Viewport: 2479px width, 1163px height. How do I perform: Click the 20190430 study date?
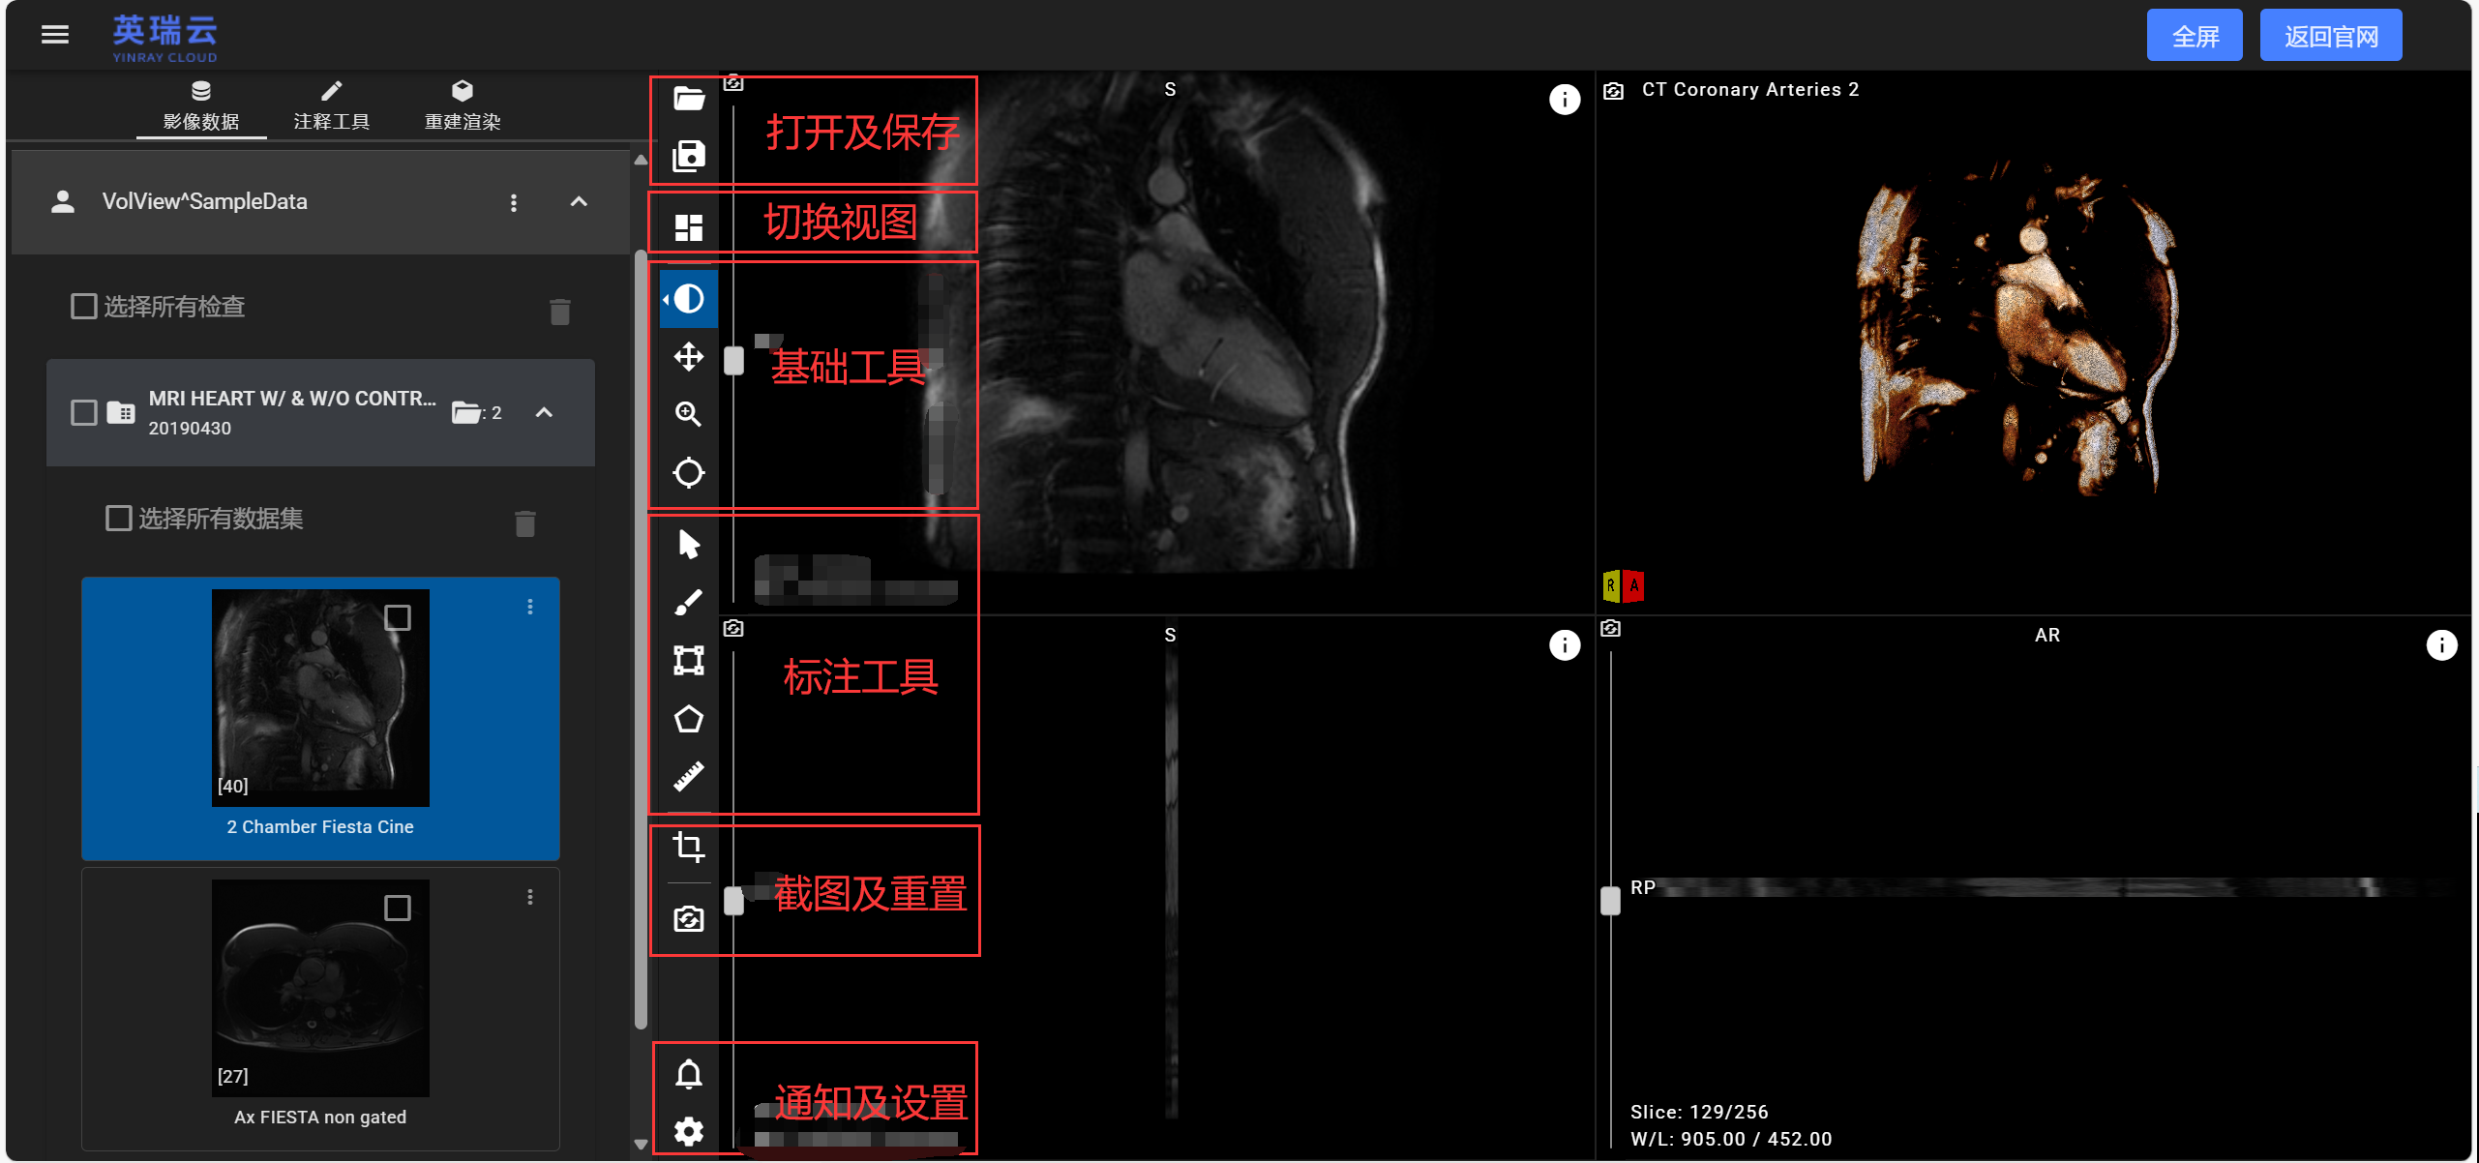[190, 428]
